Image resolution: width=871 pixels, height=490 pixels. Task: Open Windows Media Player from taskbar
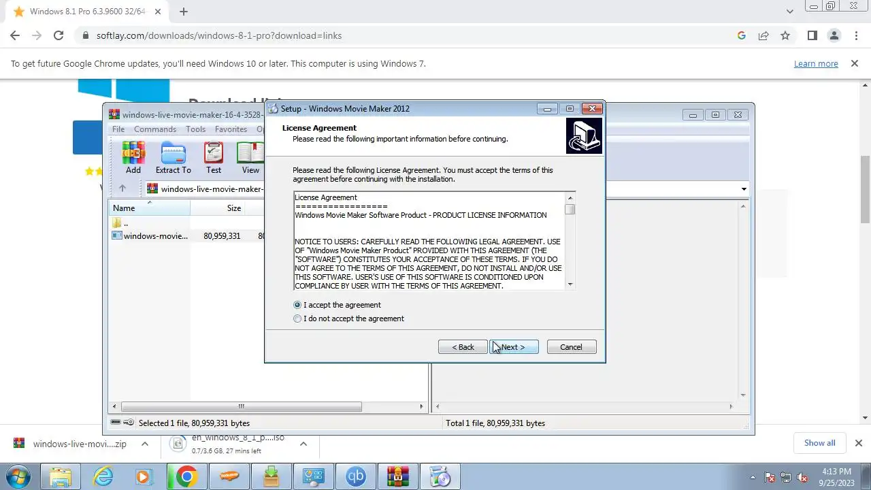(145, 476)
